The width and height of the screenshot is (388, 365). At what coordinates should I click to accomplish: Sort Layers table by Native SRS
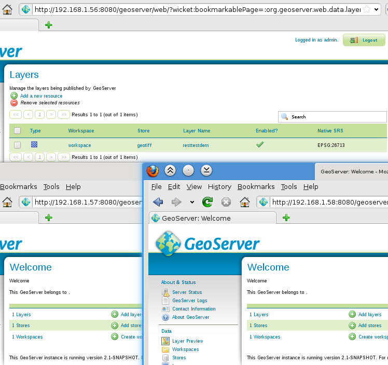[x=330, y=130]
